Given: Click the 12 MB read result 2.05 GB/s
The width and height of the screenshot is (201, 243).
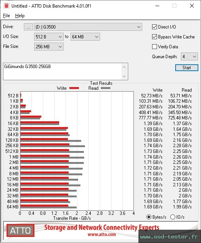Looking at the screenshot, I should (182, 179).
